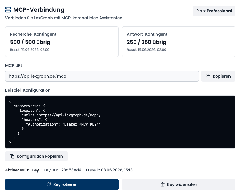Click the "500 / 500 übrig" value
The height and width of the screenshot is (193, 240).
tap(30, 42)
